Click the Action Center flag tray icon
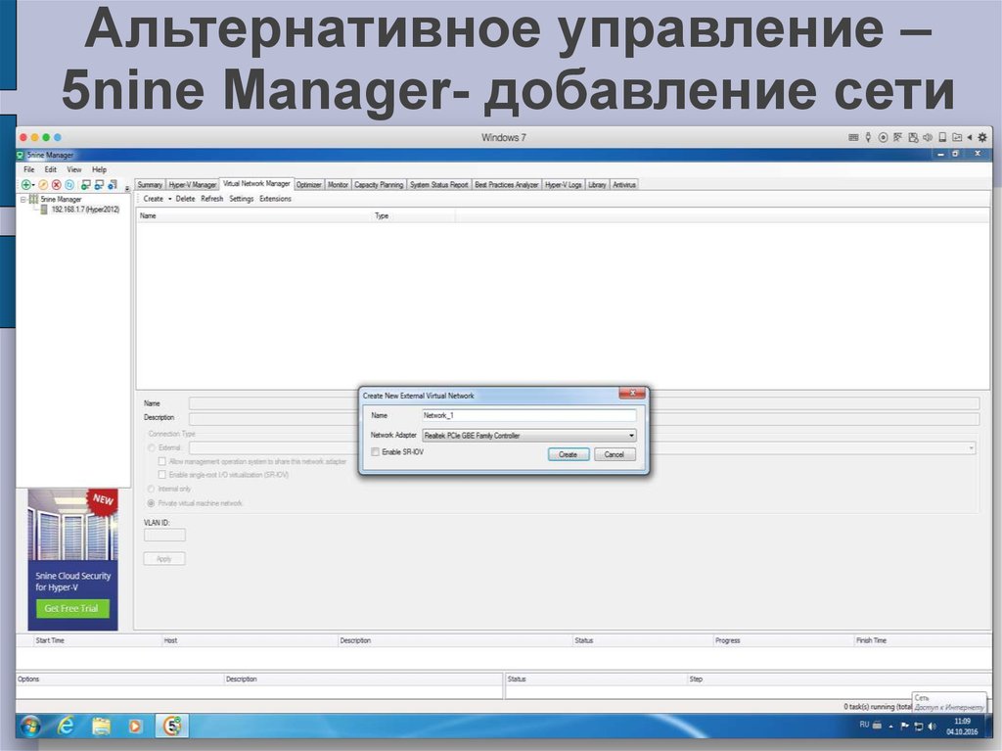Image resolution: width=1002 pixels, height=751 pixels. click(x=905, y=727)
